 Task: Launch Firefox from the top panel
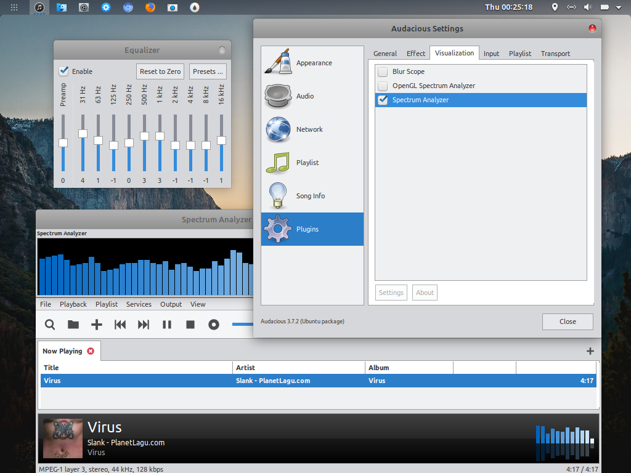tap(150, 7)
